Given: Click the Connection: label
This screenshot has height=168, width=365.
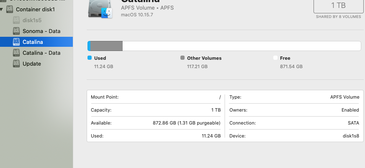Looking at the screenshot, I should coord(242,123).
